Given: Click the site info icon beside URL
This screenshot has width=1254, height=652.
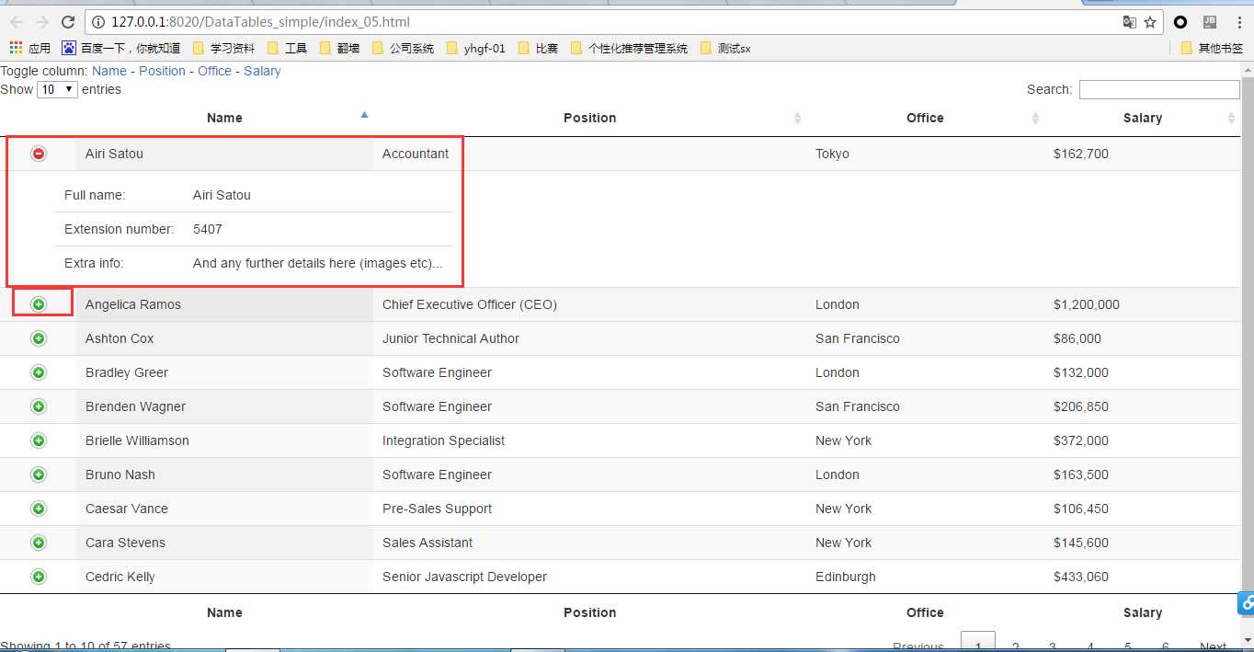Looking at the screenshot, I should [98, 22].
